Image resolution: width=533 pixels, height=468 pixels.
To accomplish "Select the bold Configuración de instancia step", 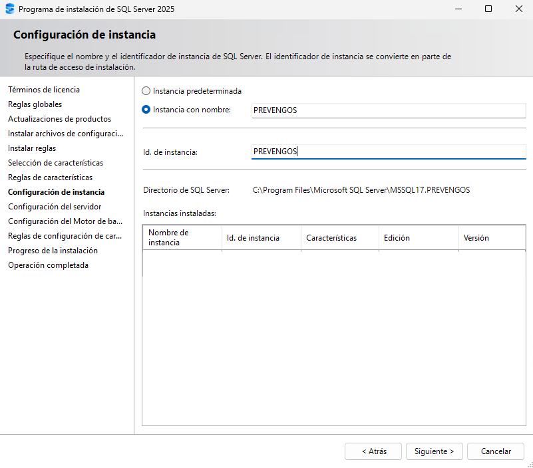I will tap(56, 192).
